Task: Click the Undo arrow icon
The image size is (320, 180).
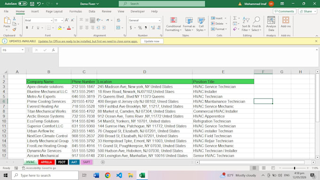Action: (39, 4)
